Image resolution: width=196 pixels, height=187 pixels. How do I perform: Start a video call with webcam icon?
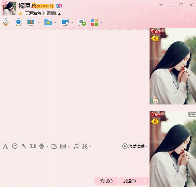point(19,22)
